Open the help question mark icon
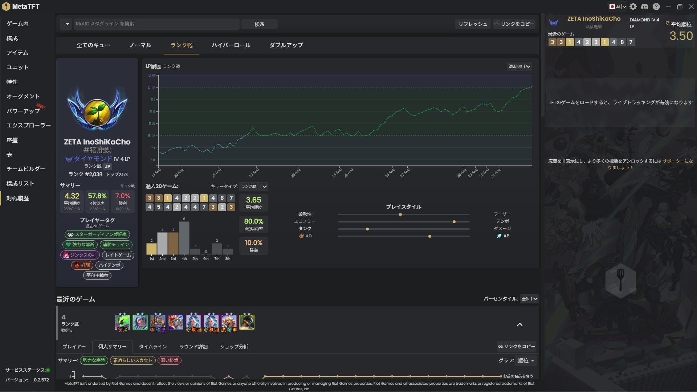The height and width of the screenshot is (392, 697). click(656, 7)
